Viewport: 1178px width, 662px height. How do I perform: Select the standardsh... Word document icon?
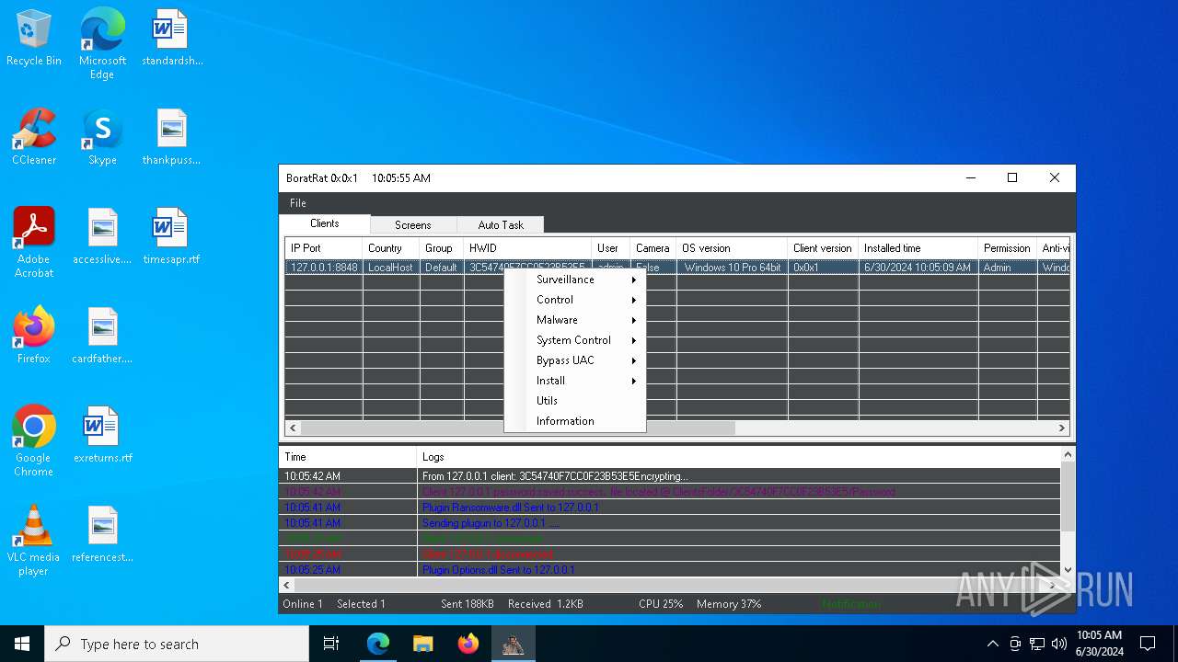tap(171, 39)
